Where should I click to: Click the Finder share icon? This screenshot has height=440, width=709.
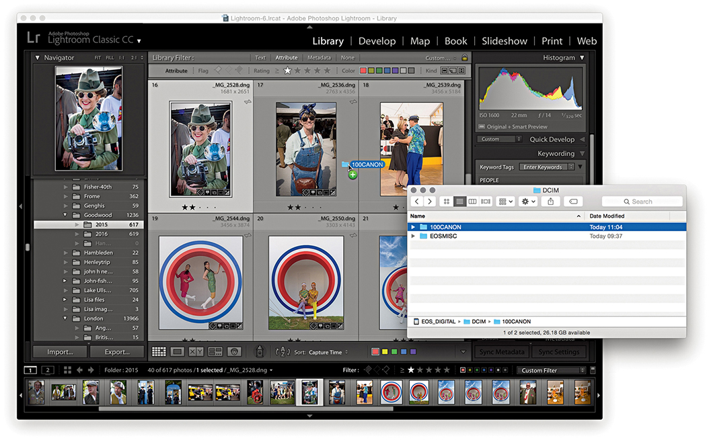point(550,202)
